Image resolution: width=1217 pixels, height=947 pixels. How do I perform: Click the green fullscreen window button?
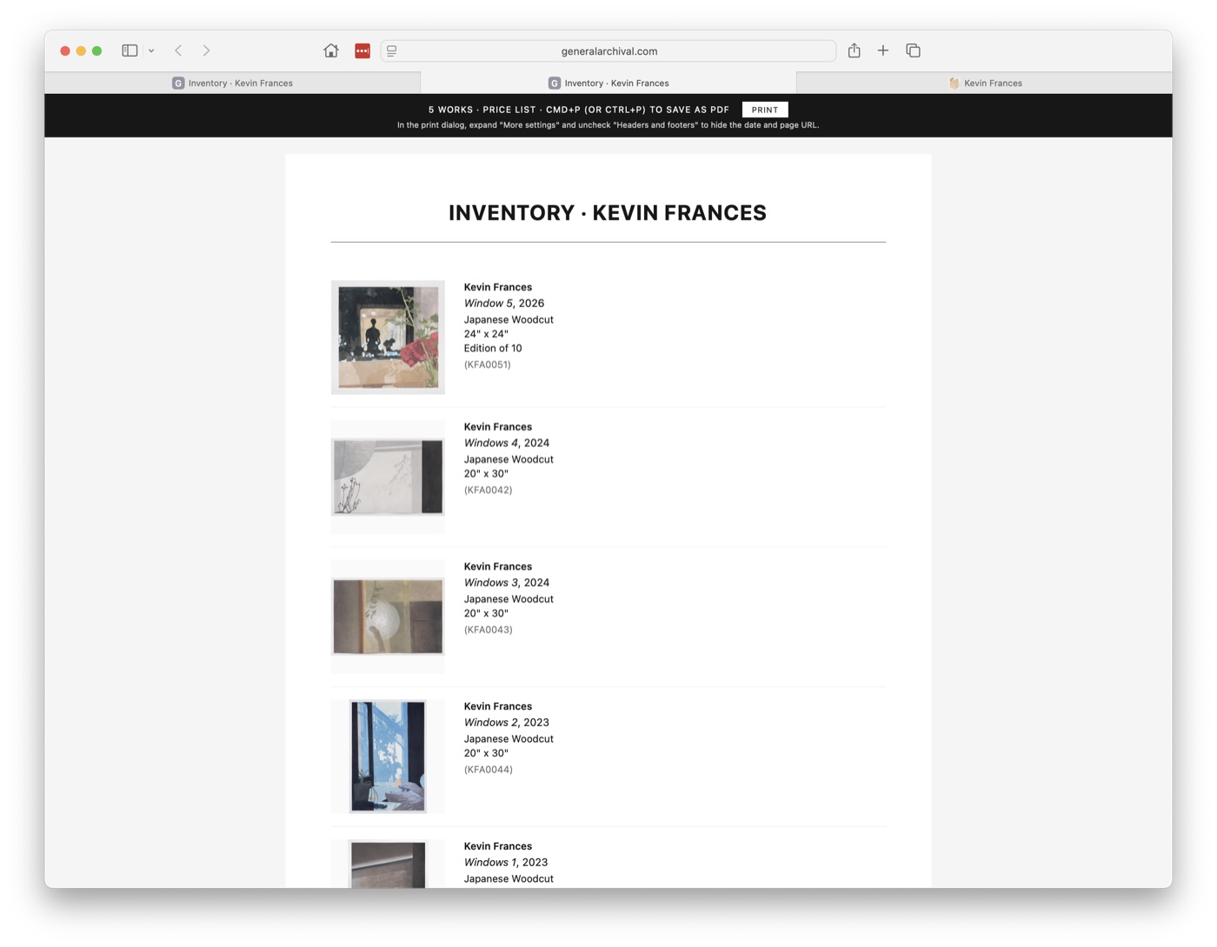(97, 51)
